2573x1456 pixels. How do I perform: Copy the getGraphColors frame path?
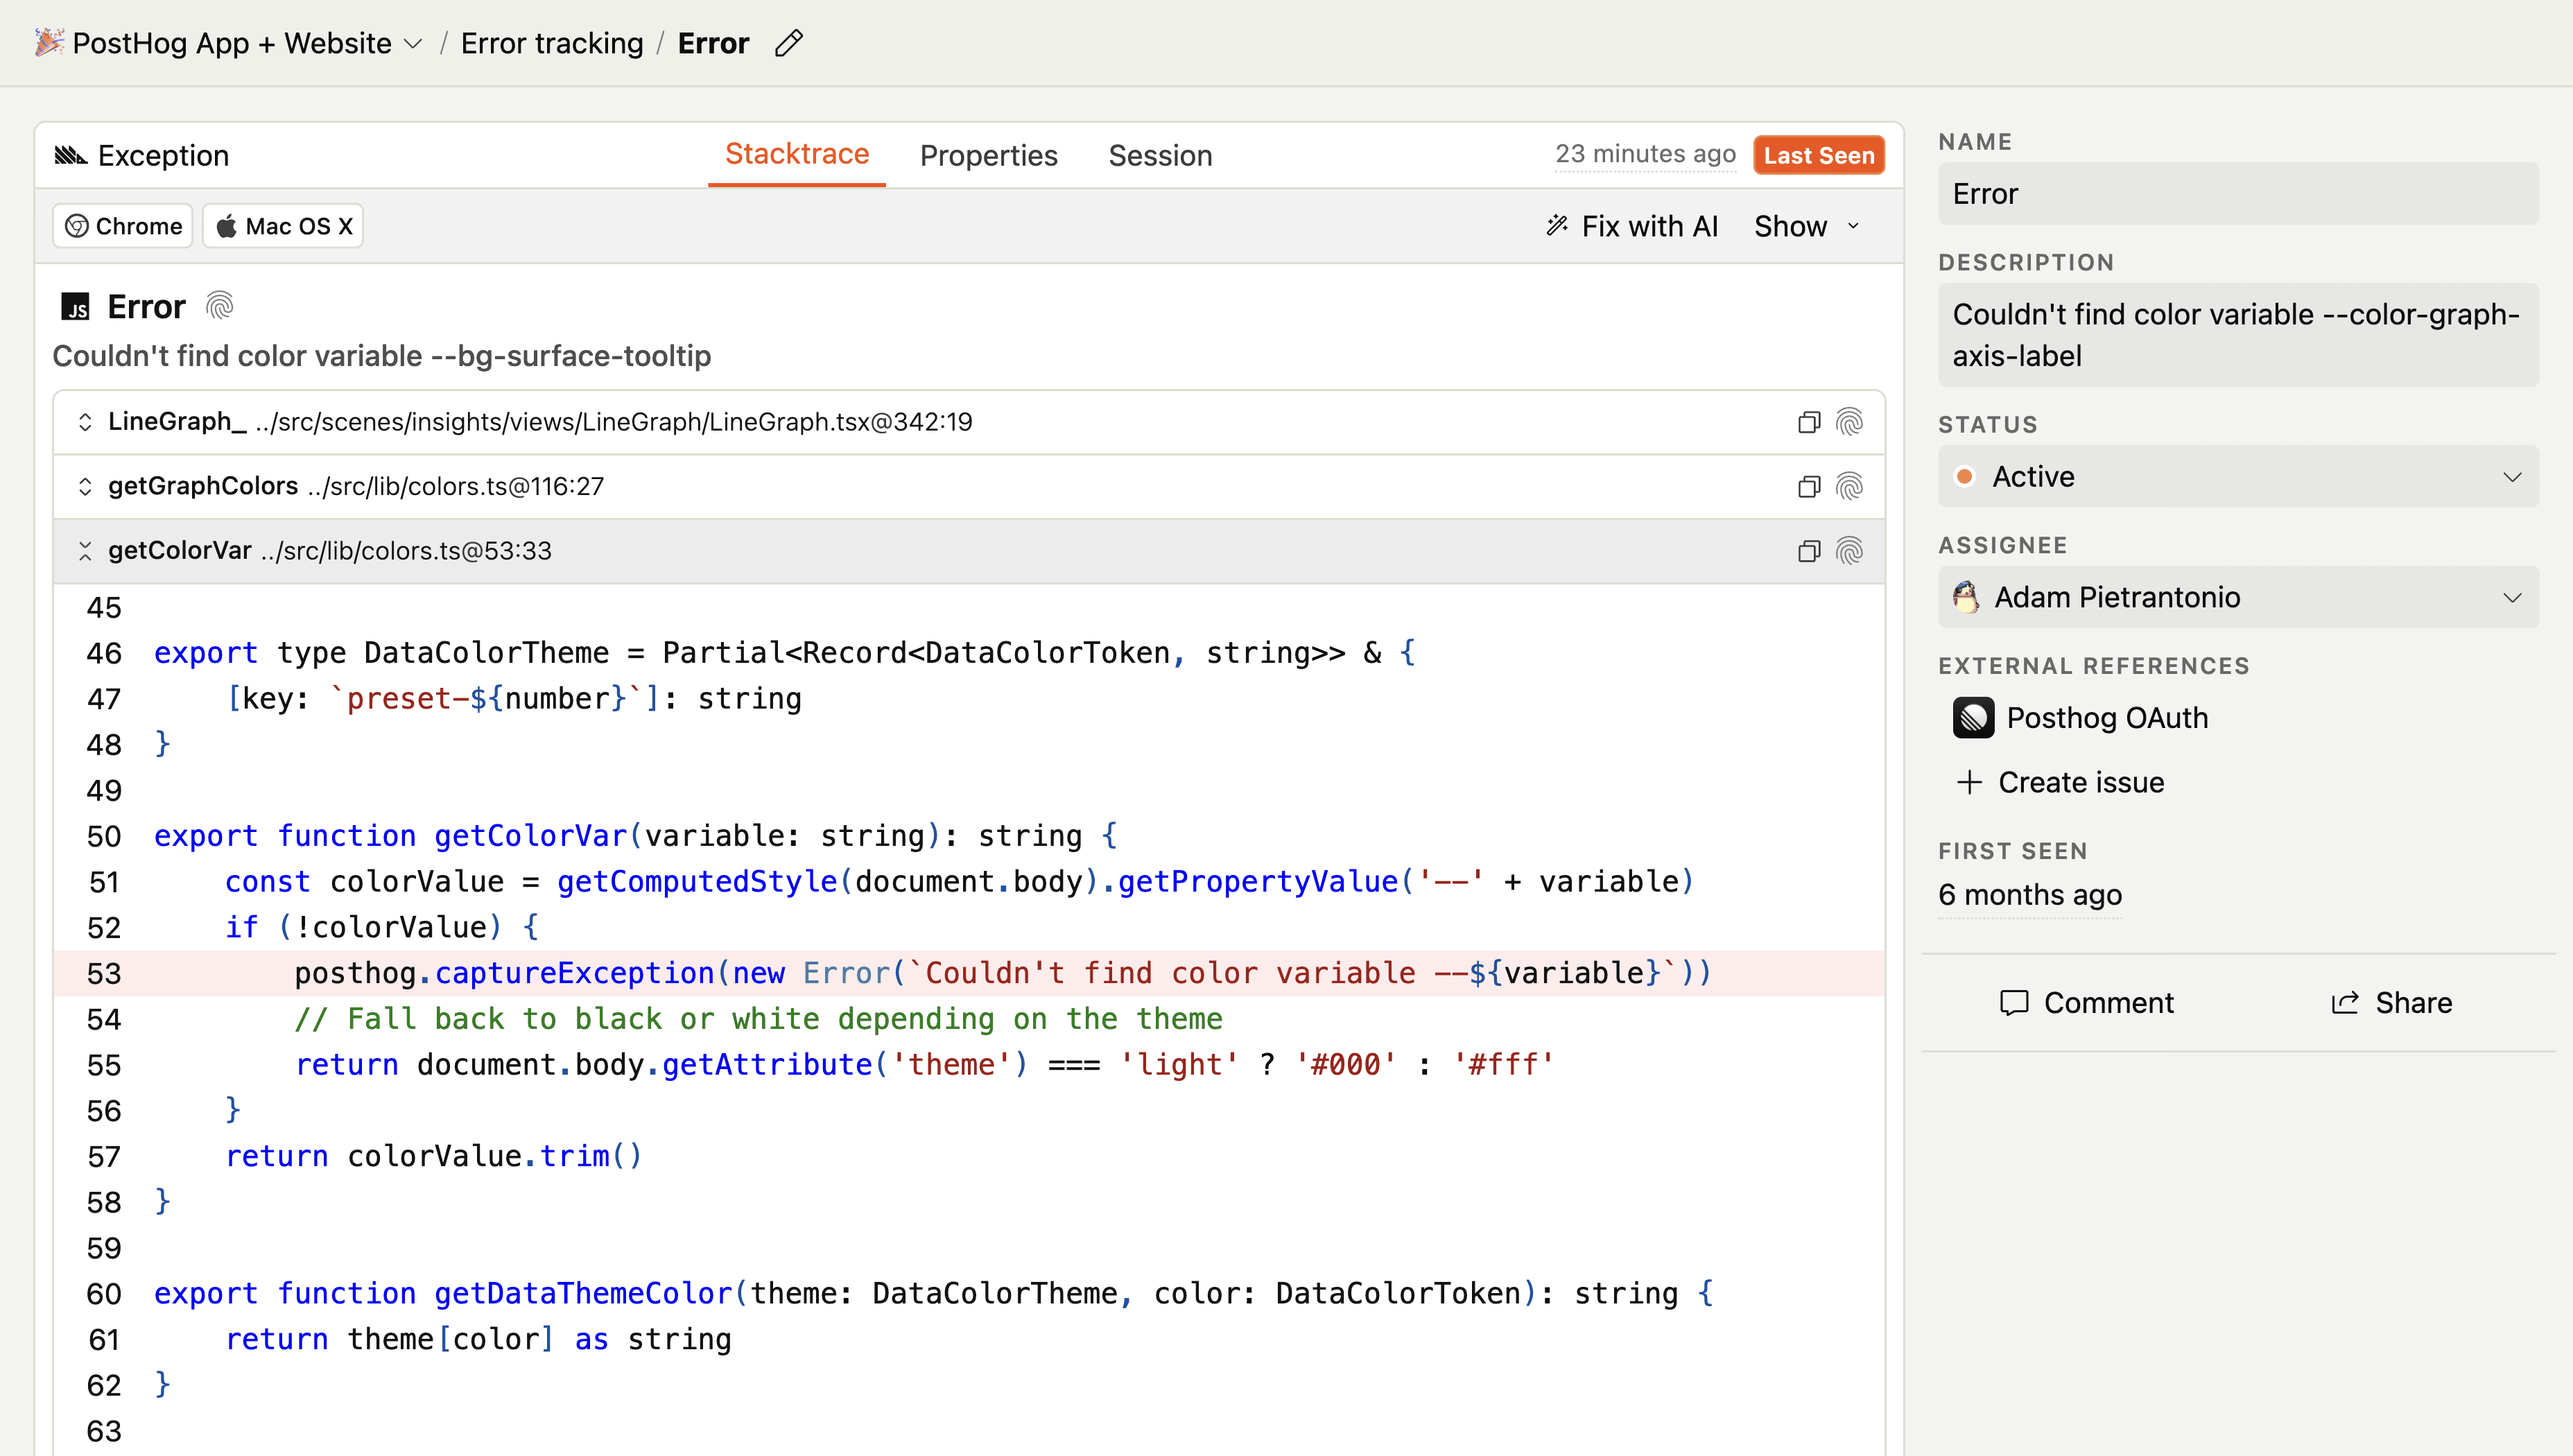click(x=1808, y=486)
